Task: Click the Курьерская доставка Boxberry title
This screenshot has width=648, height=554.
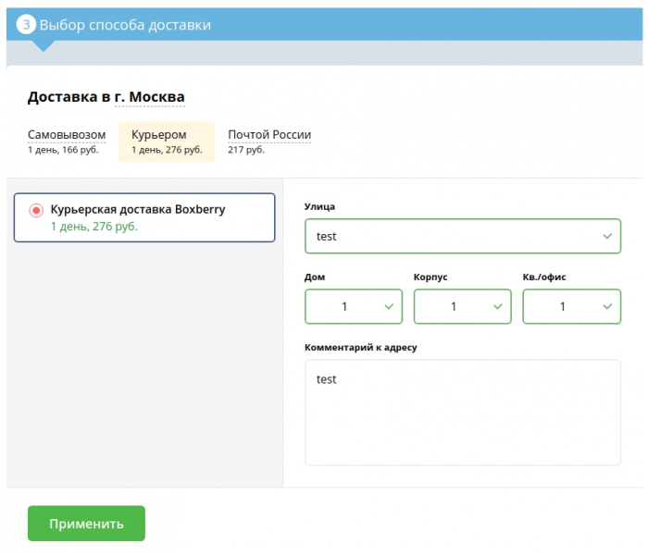Action: click(x=138, y=210)
